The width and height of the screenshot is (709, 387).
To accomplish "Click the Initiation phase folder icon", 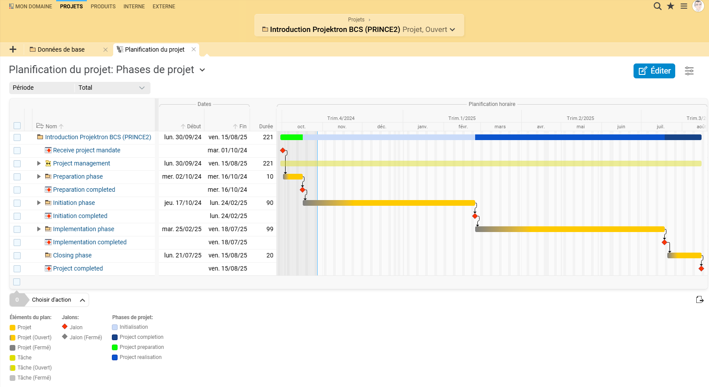I will click(48, 203).
